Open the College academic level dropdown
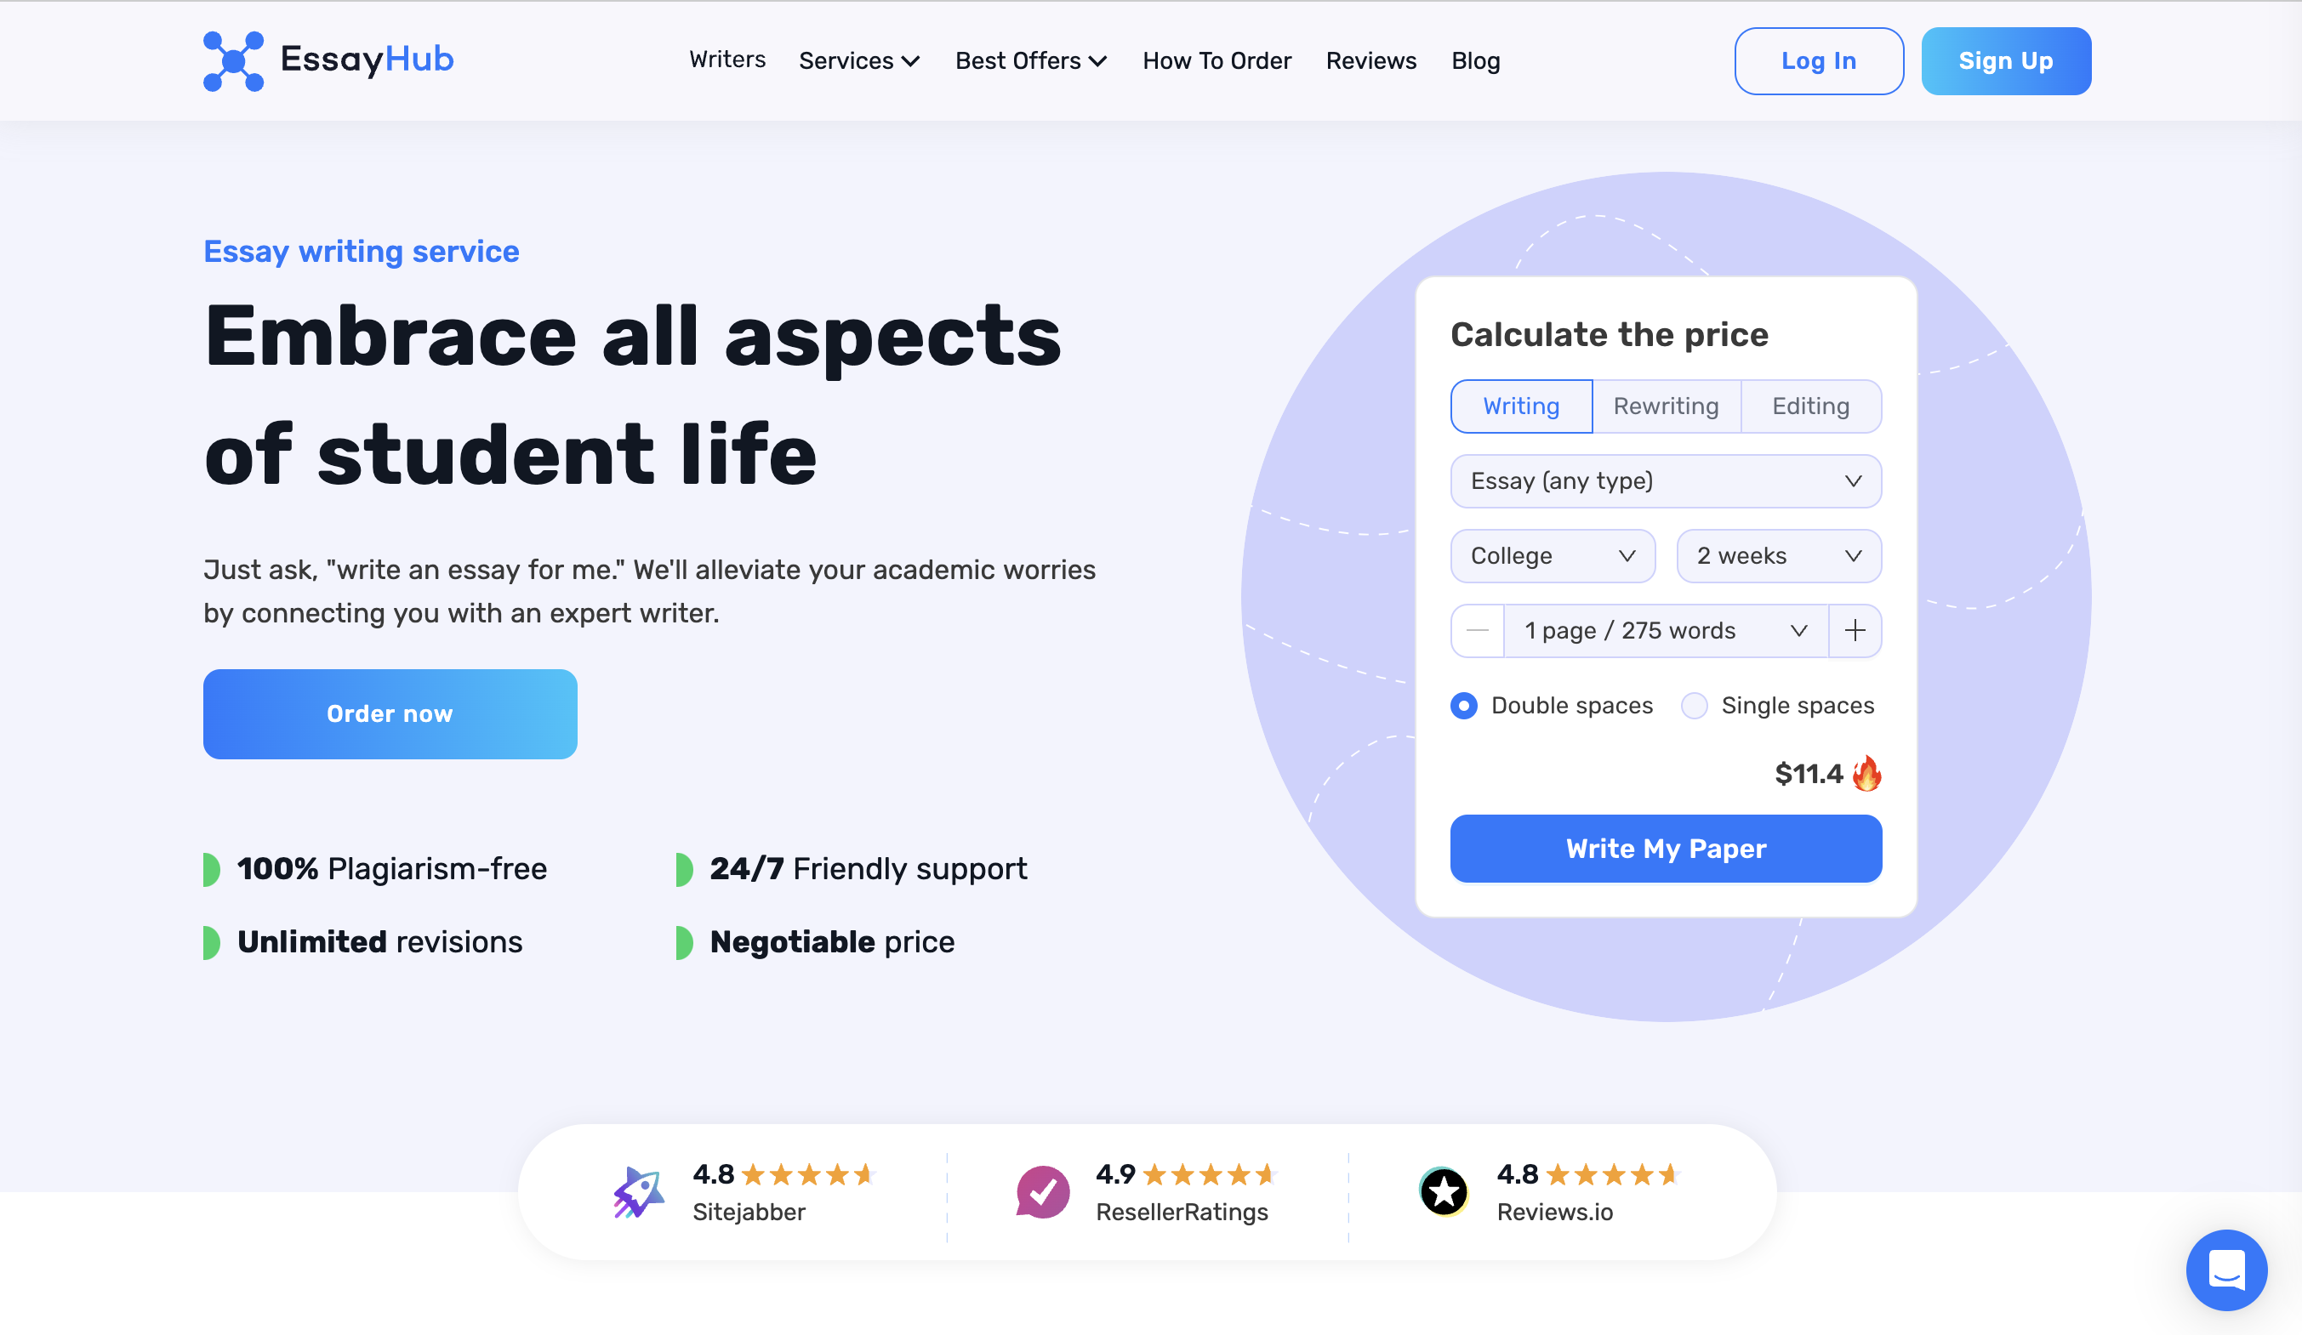This screenshot has width=2302, height=1335. coord(1552,556)
